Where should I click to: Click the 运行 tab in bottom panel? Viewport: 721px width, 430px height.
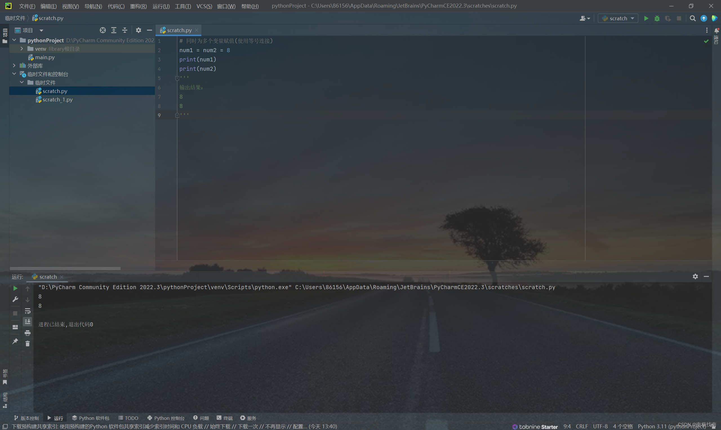[x=56, y=418]
